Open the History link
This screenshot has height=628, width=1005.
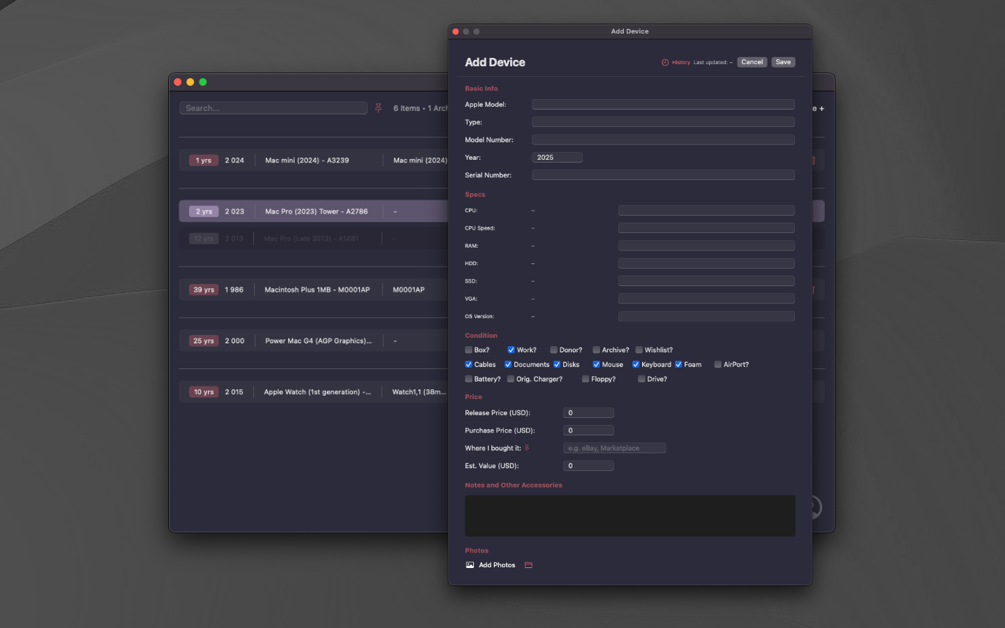pyautogui.click(x=681, y=62)
